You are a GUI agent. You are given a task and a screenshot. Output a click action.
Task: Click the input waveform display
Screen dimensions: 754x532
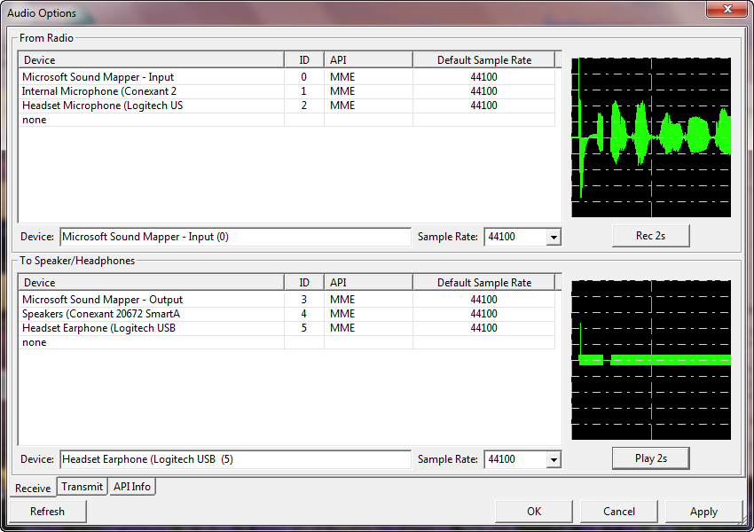(x=651, y=137)
